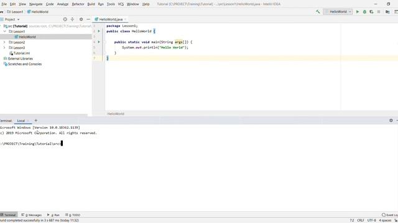Change the UTF-8 file encoding setting
Image resolution: width=398 pixels, height=223 pixels.
372,221
